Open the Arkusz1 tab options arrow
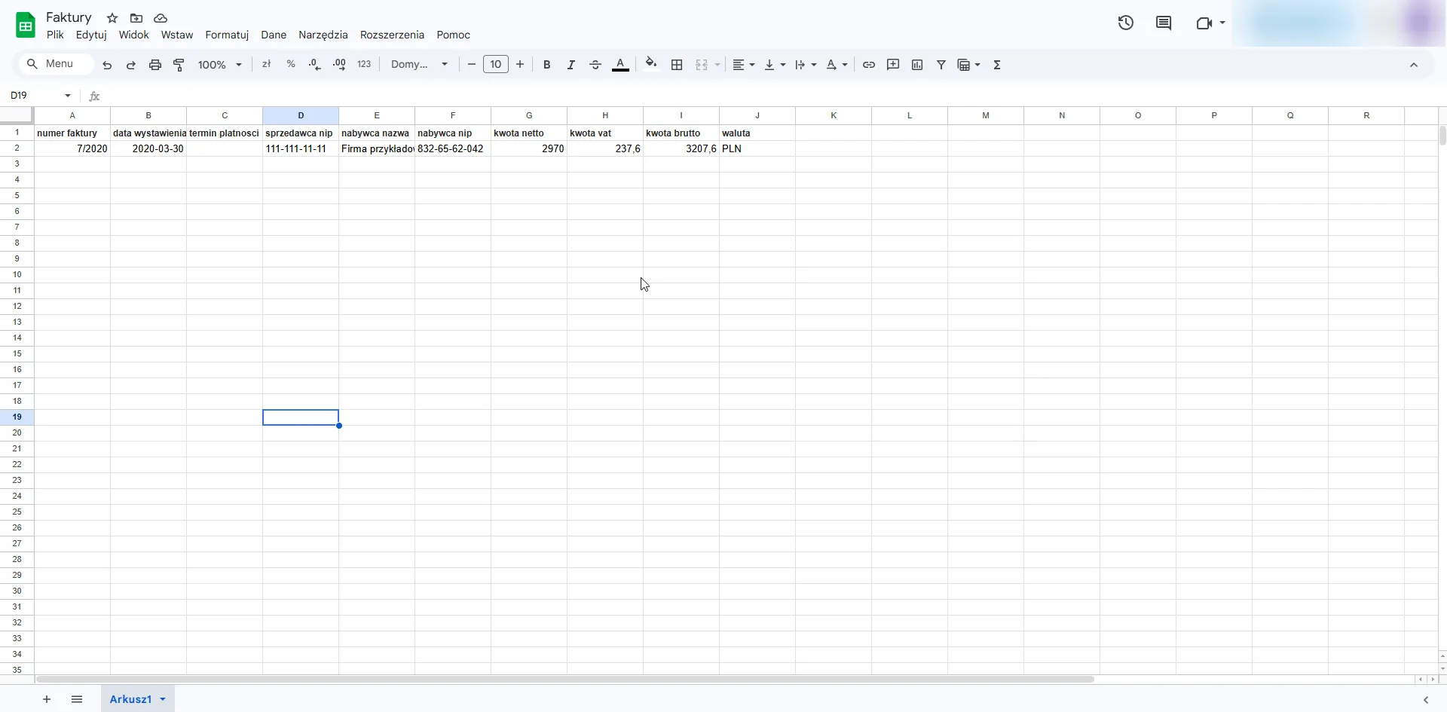 click(x=163, y=699)
